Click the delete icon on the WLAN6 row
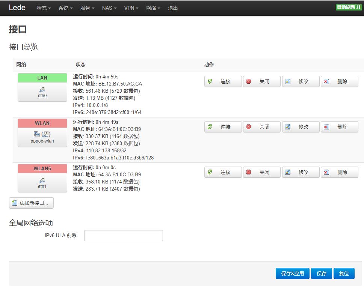The height and width of the screenshot is (287, 364). [x=326, y=172]
